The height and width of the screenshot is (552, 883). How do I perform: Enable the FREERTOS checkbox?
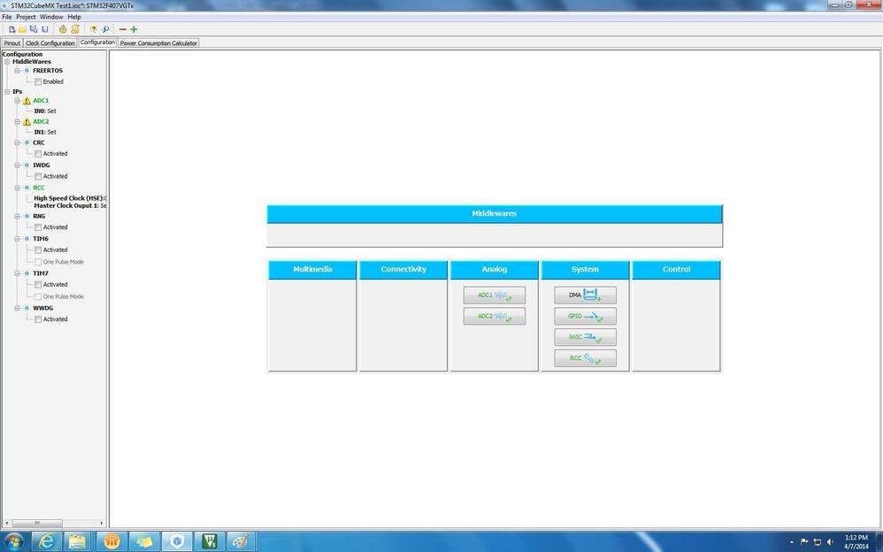(x=38, y=82)
